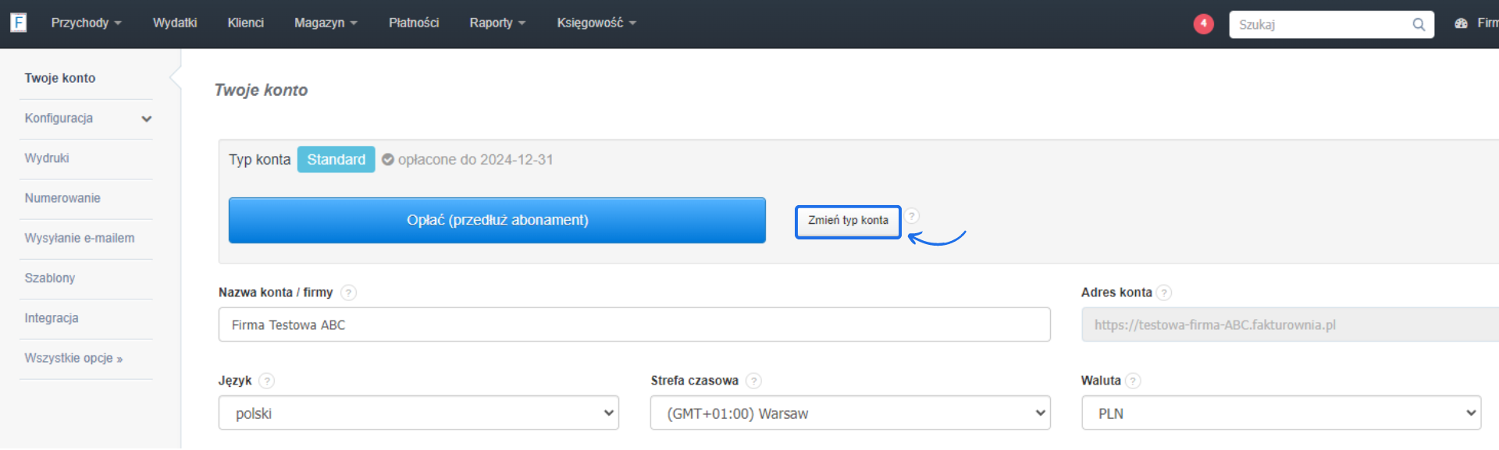Screen dimensions: 1499x450
Task: Go to Płatności in top menu
Action: (414, 23)
